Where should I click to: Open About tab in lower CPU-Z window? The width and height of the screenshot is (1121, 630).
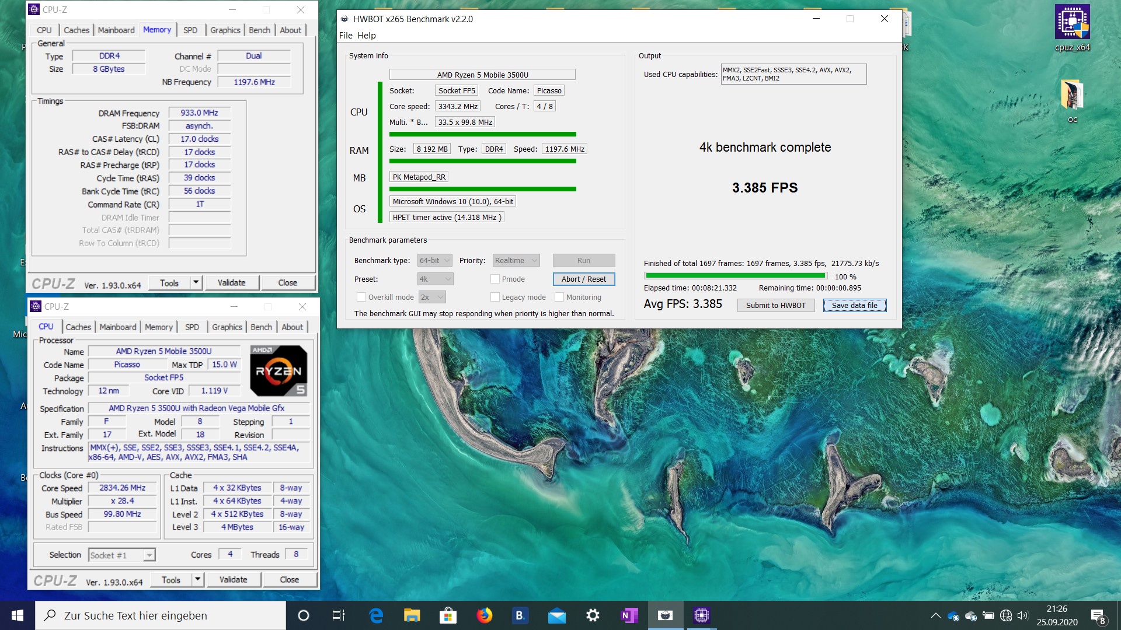[x=293, y=327]
